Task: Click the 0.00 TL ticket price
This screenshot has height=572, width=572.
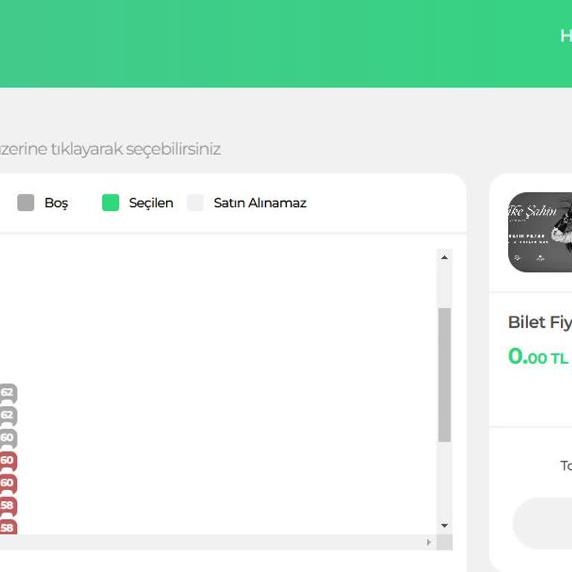Action: [x=538, y=357]
